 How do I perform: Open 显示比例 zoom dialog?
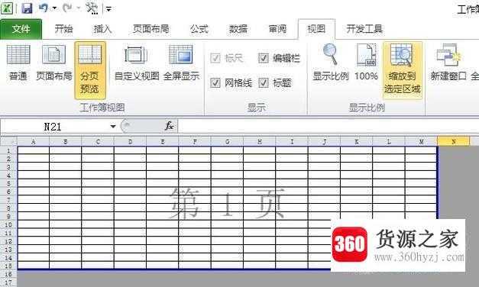point(331,63)
